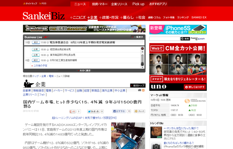The height and width of the screenshot is (149, 233).
Task: Click the 一覧表示 button in Business Live
Action: [137, 37]
